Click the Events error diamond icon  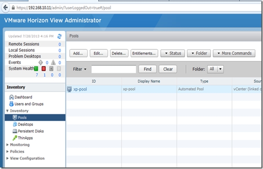pyautogui.click(x=41, y=62)
